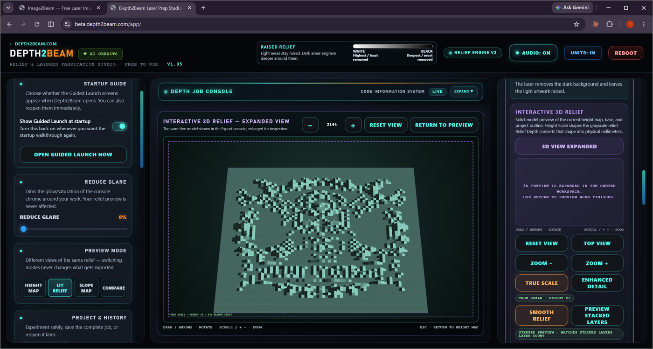Click the REBOOT button

coord(625,53)
